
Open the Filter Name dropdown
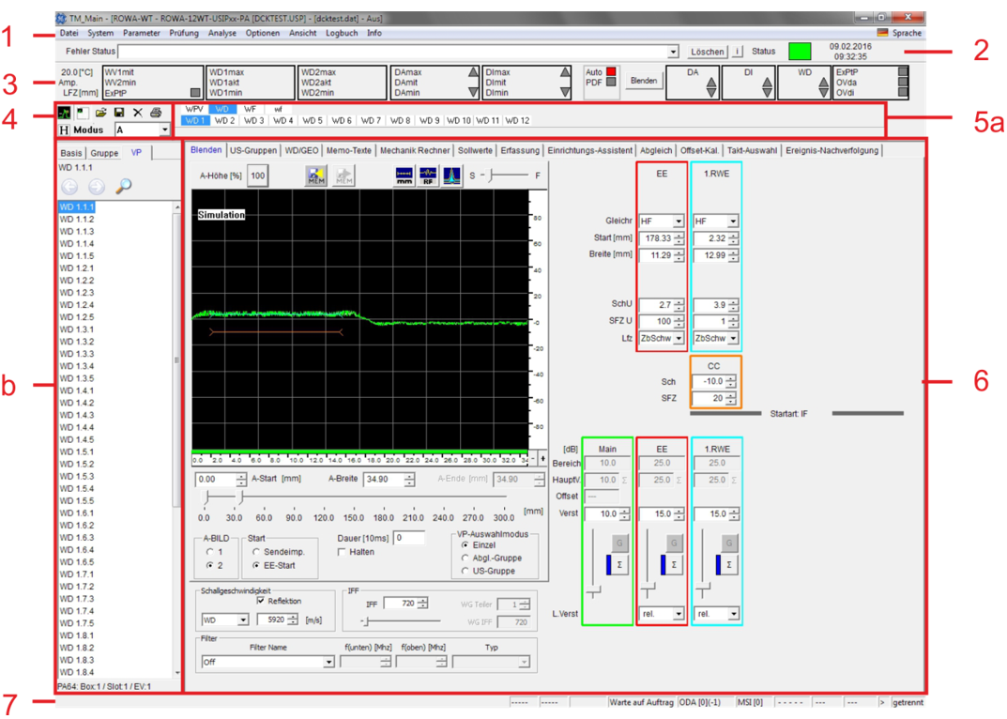[x=328, y=662]
